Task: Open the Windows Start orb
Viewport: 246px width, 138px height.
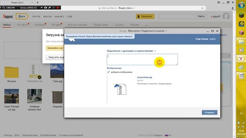Action: (241, 5)
